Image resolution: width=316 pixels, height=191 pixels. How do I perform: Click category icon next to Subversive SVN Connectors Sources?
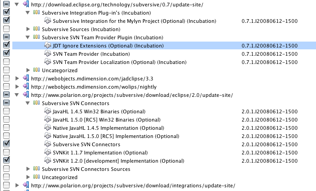tap(37, 169)
